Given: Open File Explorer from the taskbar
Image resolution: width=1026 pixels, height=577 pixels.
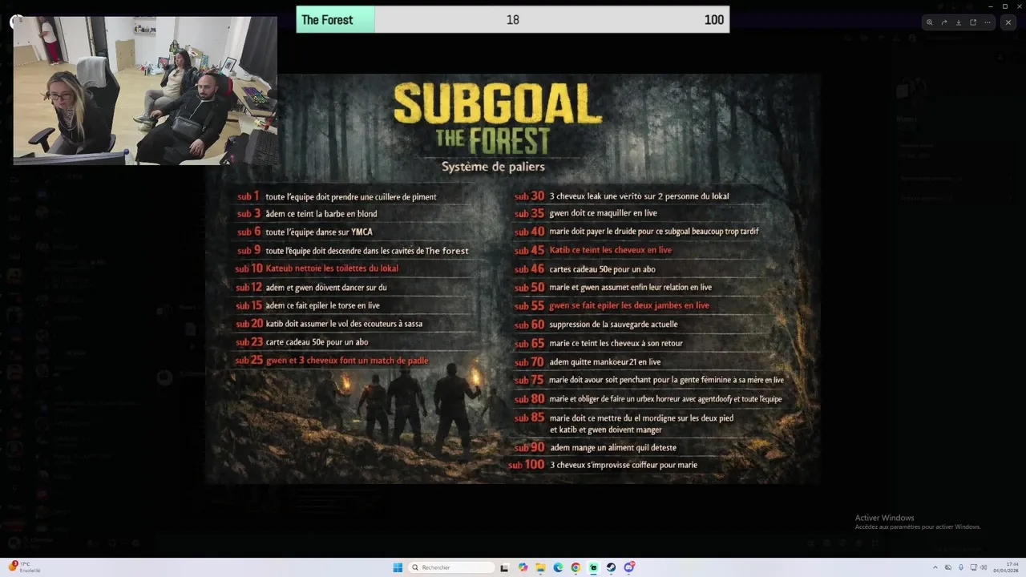Looking at the screenshot, I should tap(540, 567).
